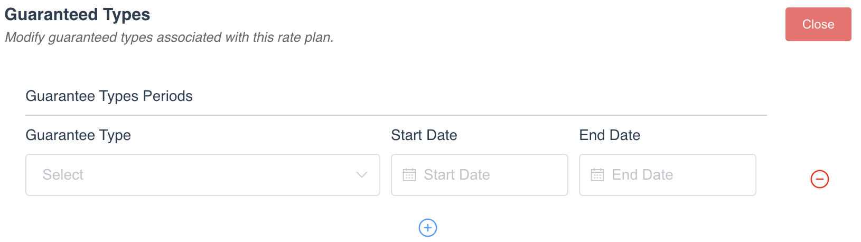Click the "Guarantee Type" column label

coord(78,135)
